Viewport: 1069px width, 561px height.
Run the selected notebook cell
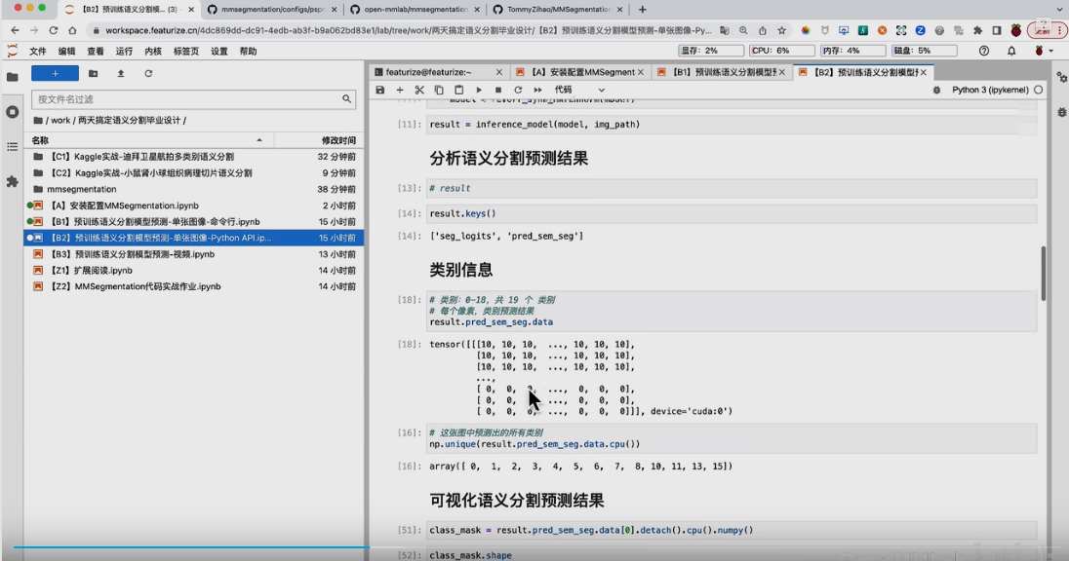point(479,90)
